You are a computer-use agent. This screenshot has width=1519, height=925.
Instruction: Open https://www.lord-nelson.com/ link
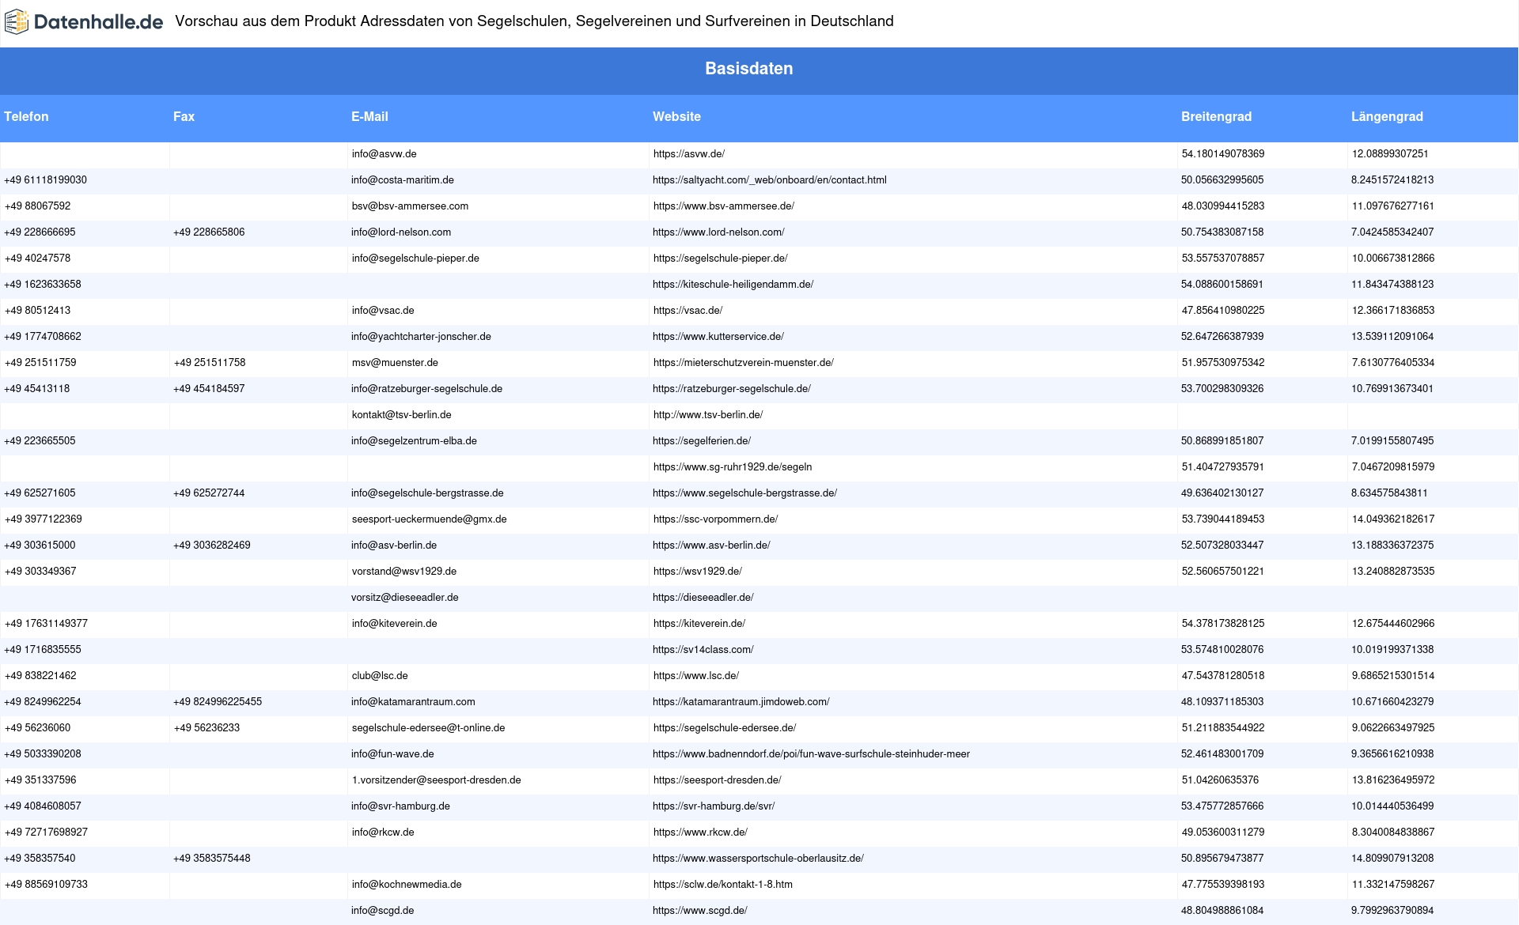point(718,232)
